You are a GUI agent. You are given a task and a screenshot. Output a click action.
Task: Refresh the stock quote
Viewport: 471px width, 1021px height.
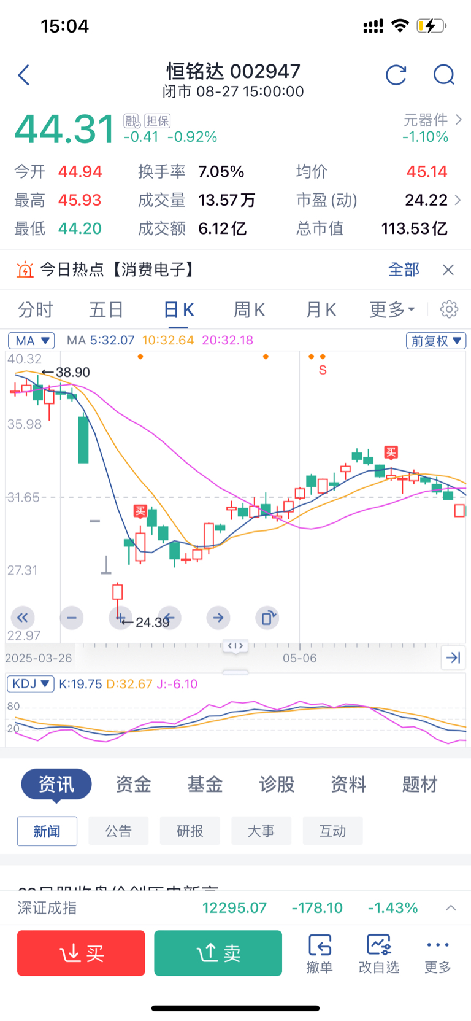pos(396,75)
